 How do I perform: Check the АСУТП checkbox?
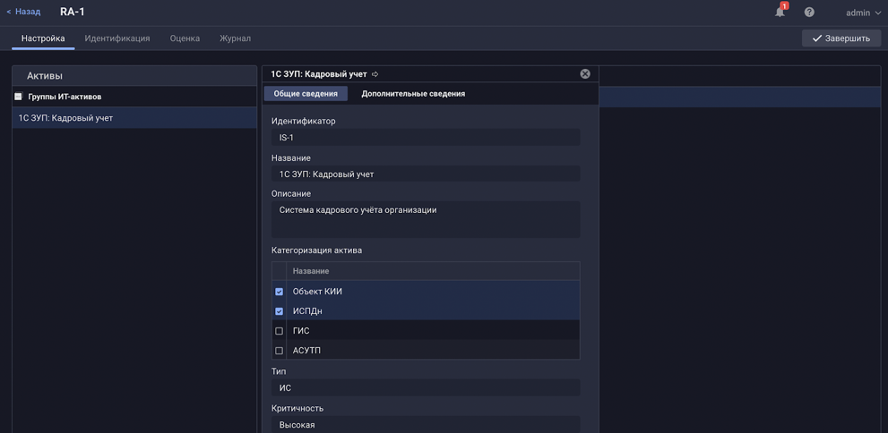click(x=279, y=351)
